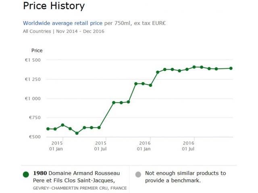
Task: Click the grey benchmark legend dot
Action: [138, 174]
